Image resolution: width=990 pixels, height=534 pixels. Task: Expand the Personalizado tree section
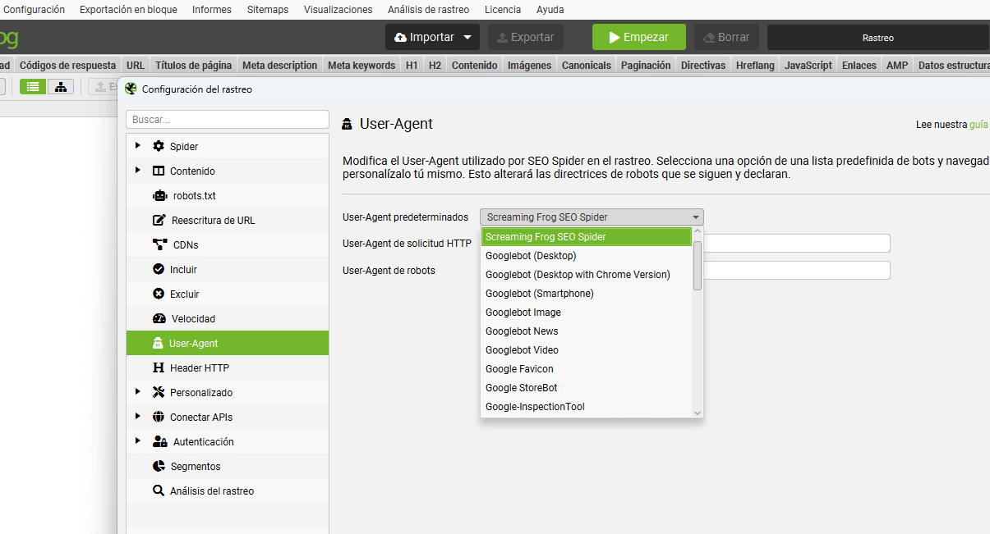(x=138, y=392)
